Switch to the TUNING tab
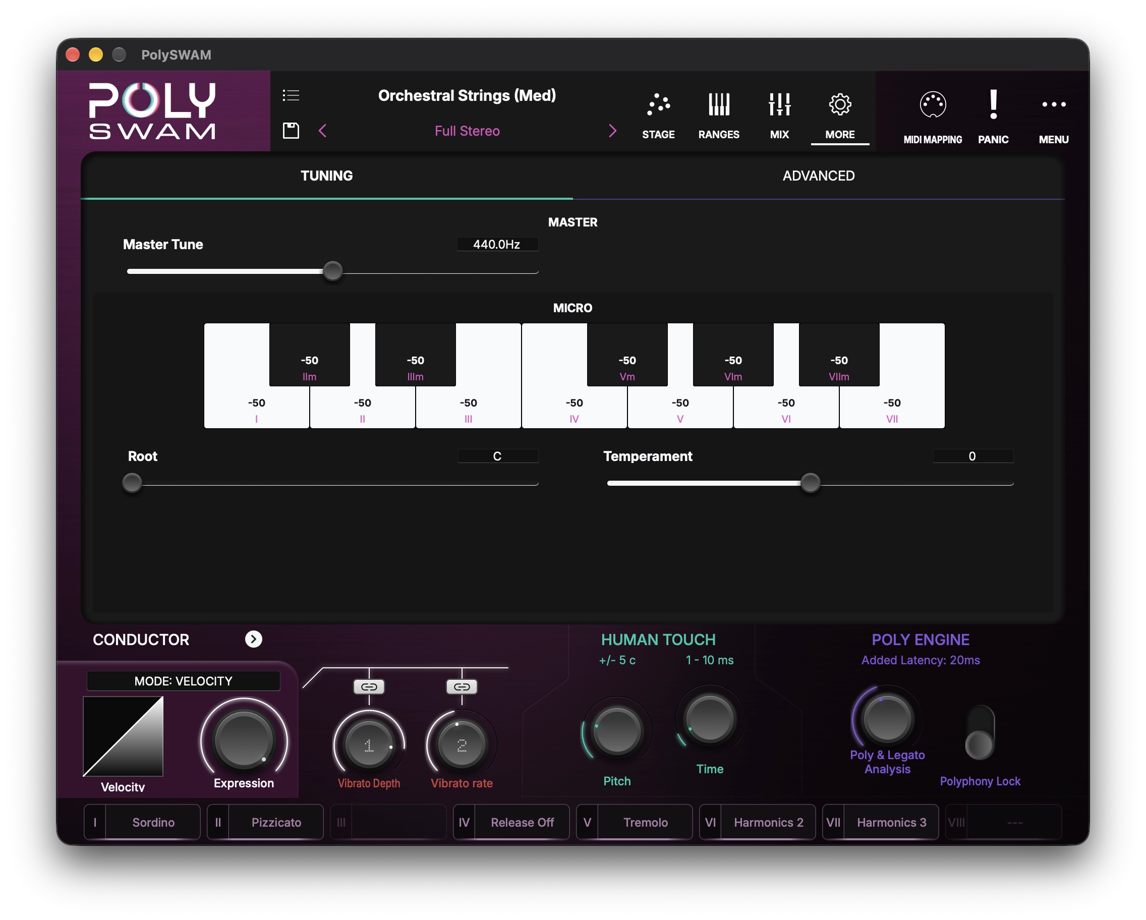The height and width of the screenshot is (920, 1146). point(326,176)
